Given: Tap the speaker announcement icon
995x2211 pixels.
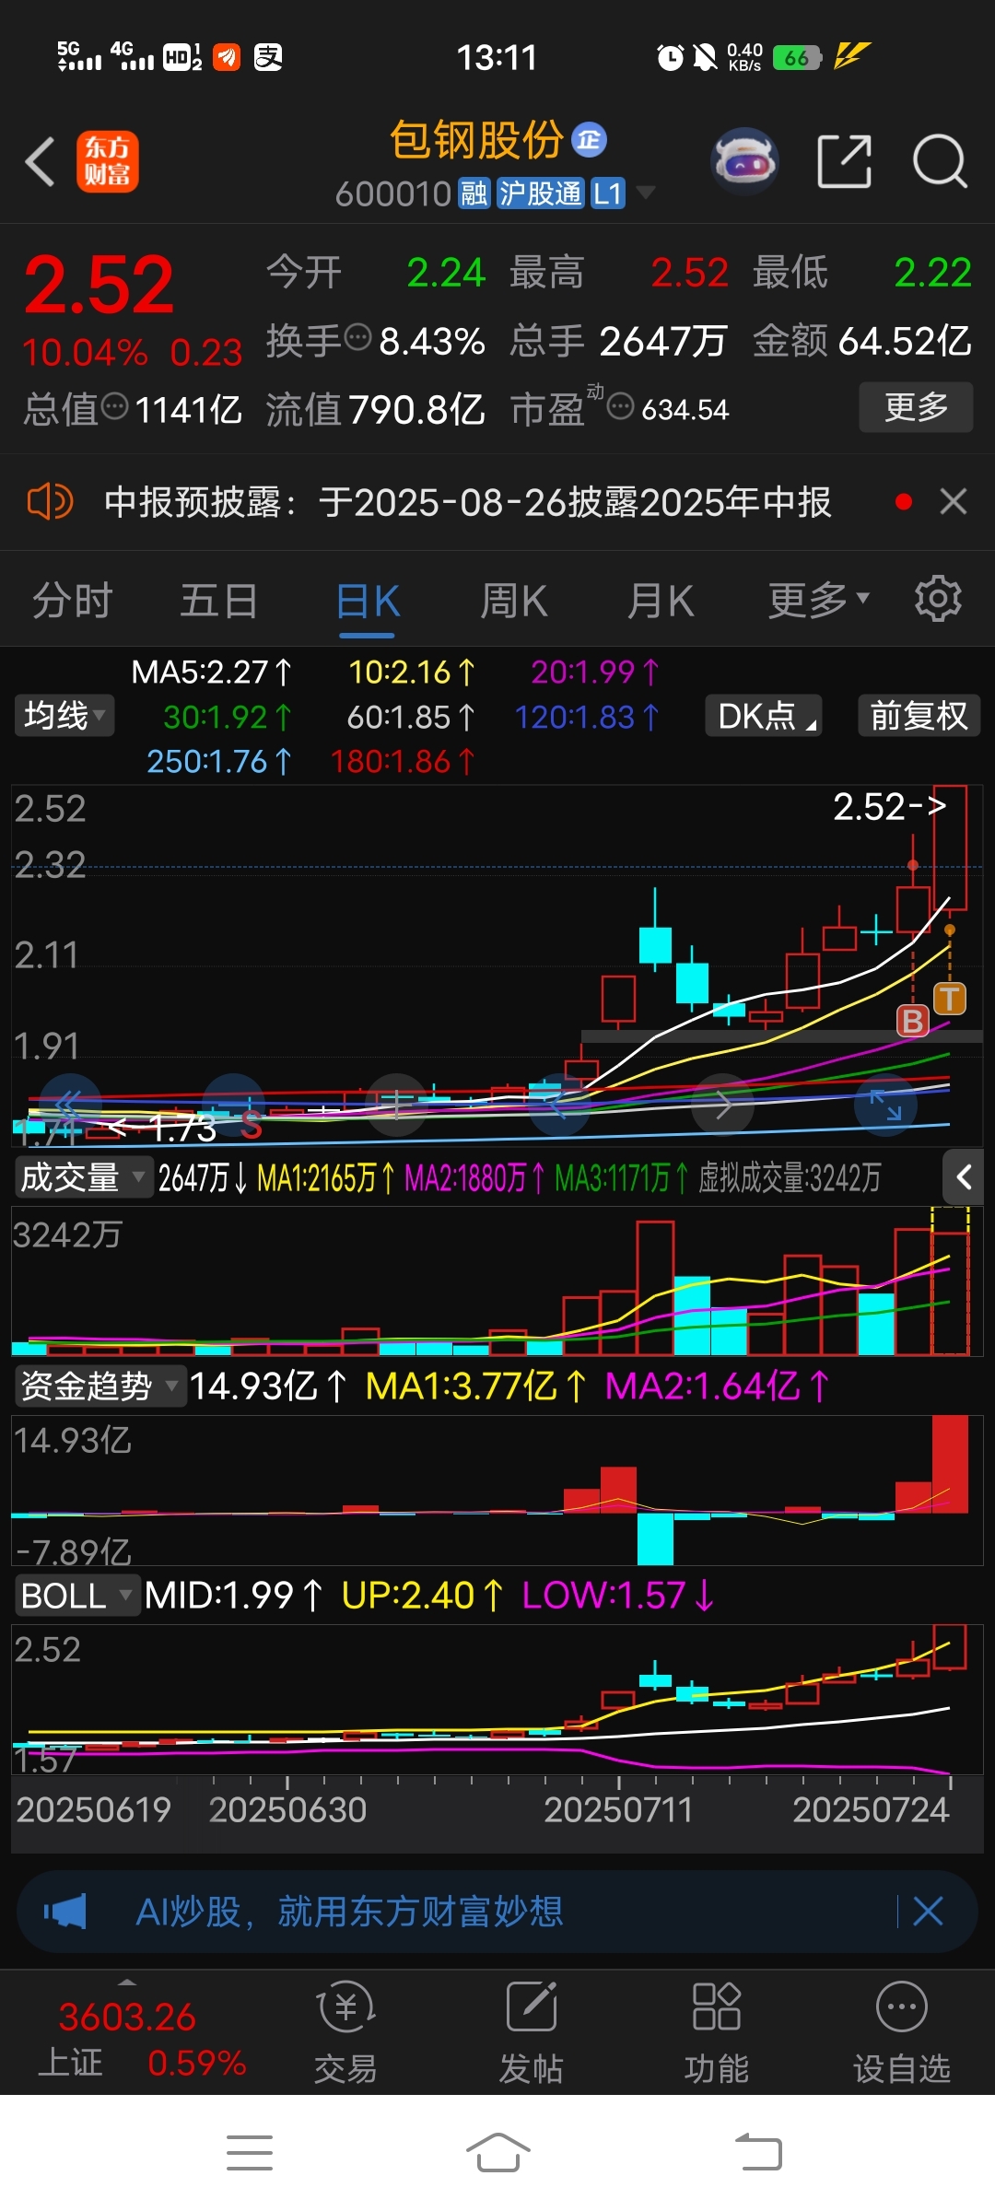Looking at the screenshot, I should coord(50,502).
